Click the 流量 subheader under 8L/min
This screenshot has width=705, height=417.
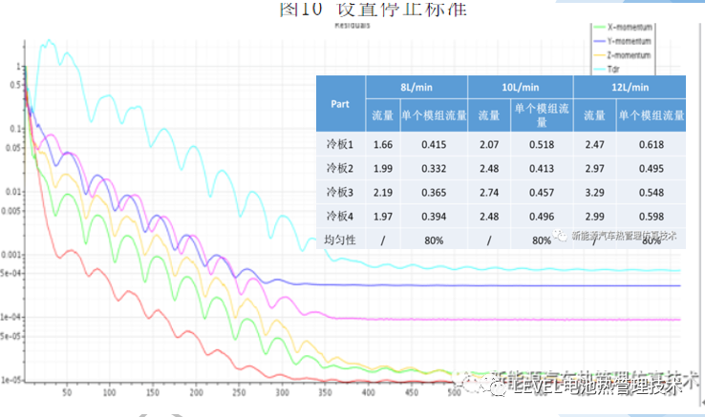[383, 115]
